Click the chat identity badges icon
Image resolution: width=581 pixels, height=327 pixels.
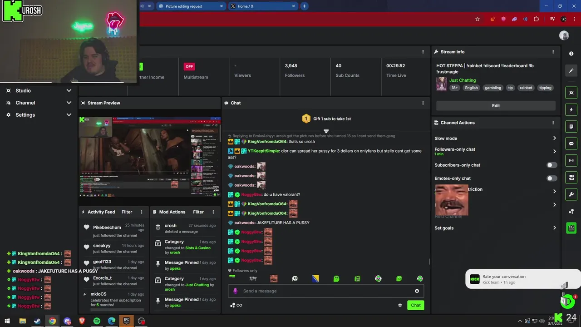[236, 305]
